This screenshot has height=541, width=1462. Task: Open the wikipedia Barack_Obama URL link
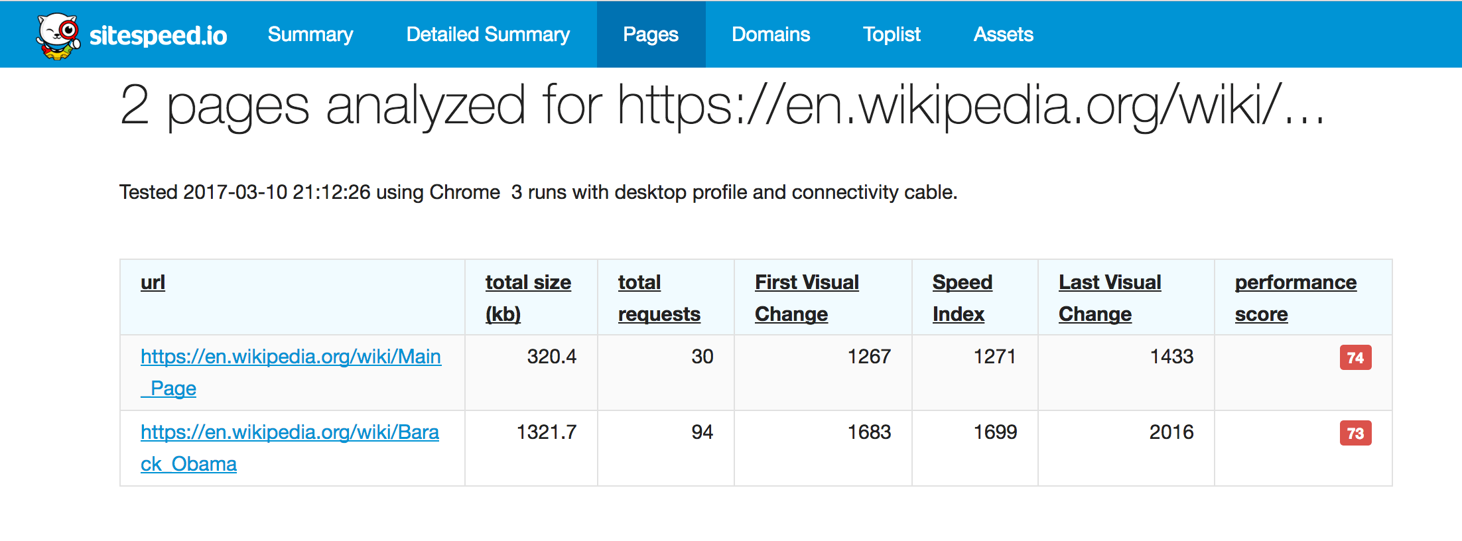(290, 448)
